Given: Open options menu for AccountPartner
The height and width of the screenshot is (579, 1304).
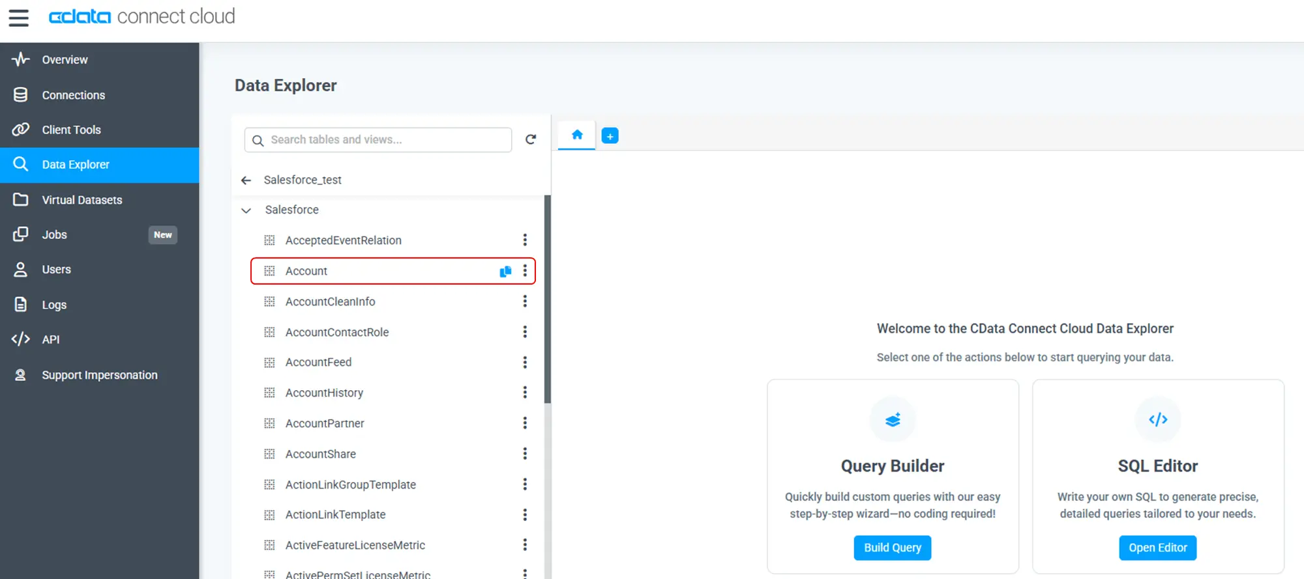Looking at the screenshot, I should 525,423.
